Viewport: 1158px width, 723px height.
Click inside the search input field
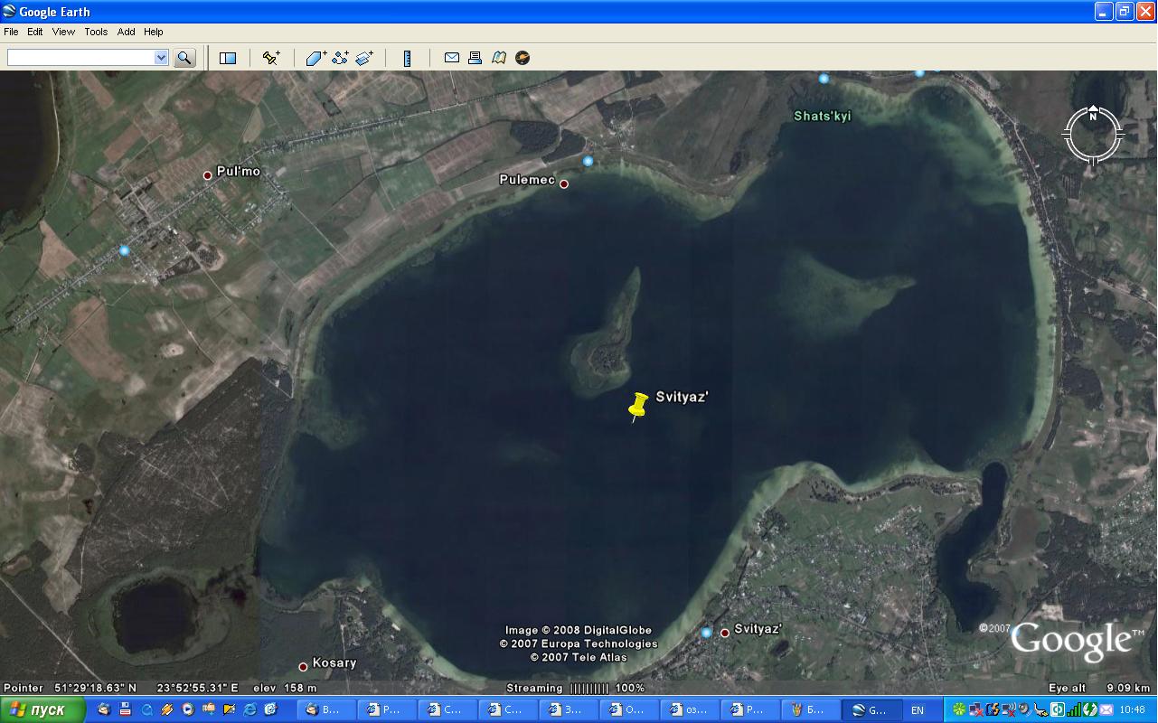click(80, 58)
